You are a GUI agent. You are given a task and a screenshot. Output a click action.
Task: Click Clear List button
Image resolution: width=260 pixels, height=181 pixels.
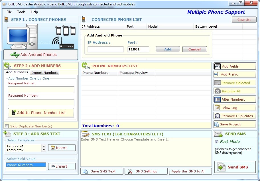click(x=244, y=20)
